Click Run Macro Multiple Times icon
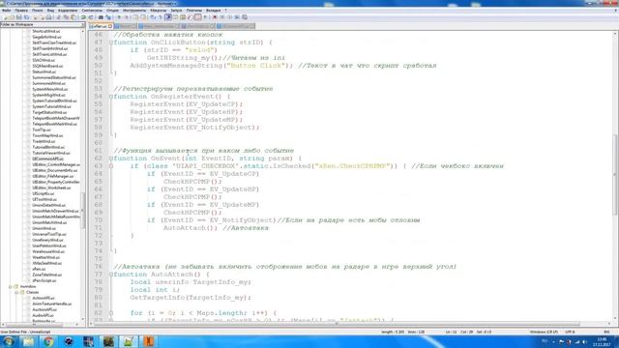Screen dimensions: 619x348 click(x=237, y=17)
